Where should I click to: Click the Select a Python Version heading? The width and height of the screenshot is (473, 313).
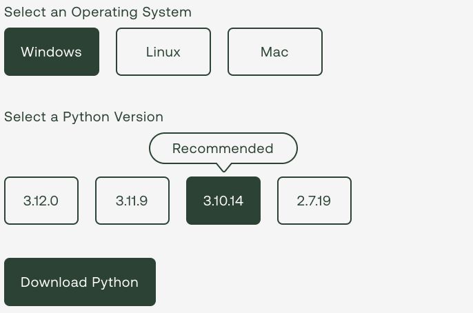pyautogui.click(x=83, y=117)
